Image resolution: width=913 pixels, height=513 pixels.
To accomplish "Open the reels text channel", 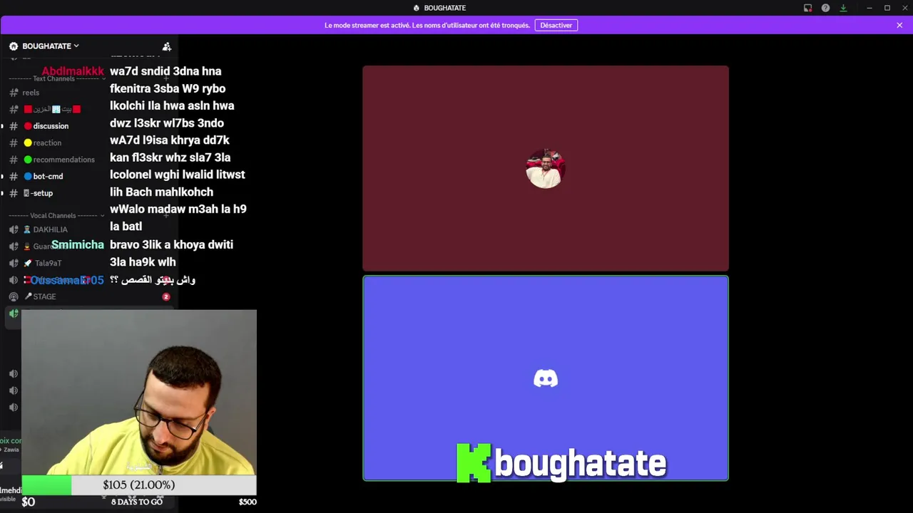I will click(x=31, y=93).
